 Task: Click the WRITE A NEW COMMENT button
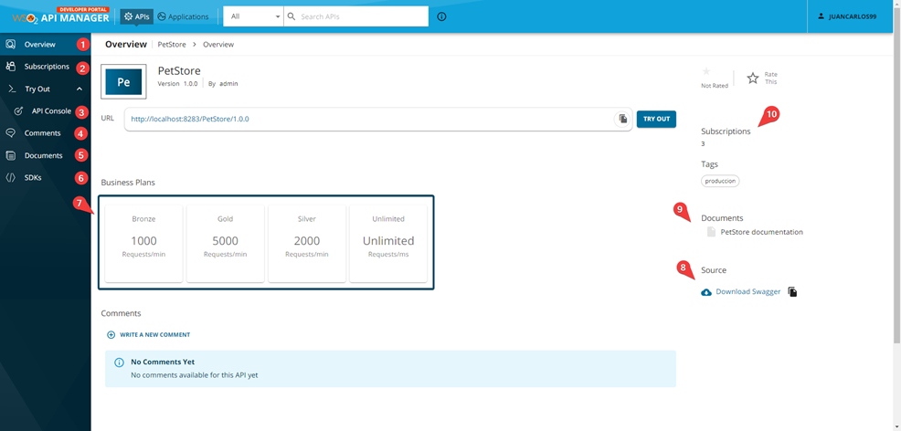point(149,334)
